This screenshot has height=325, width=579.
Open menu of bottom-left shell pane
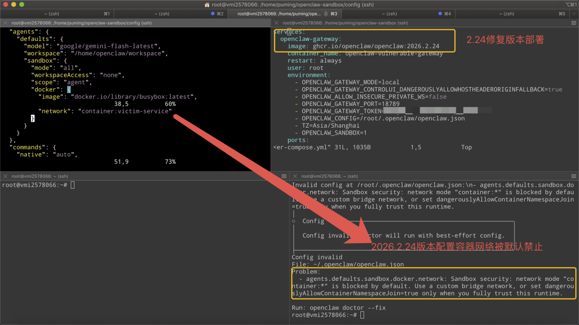click(284, 176)
